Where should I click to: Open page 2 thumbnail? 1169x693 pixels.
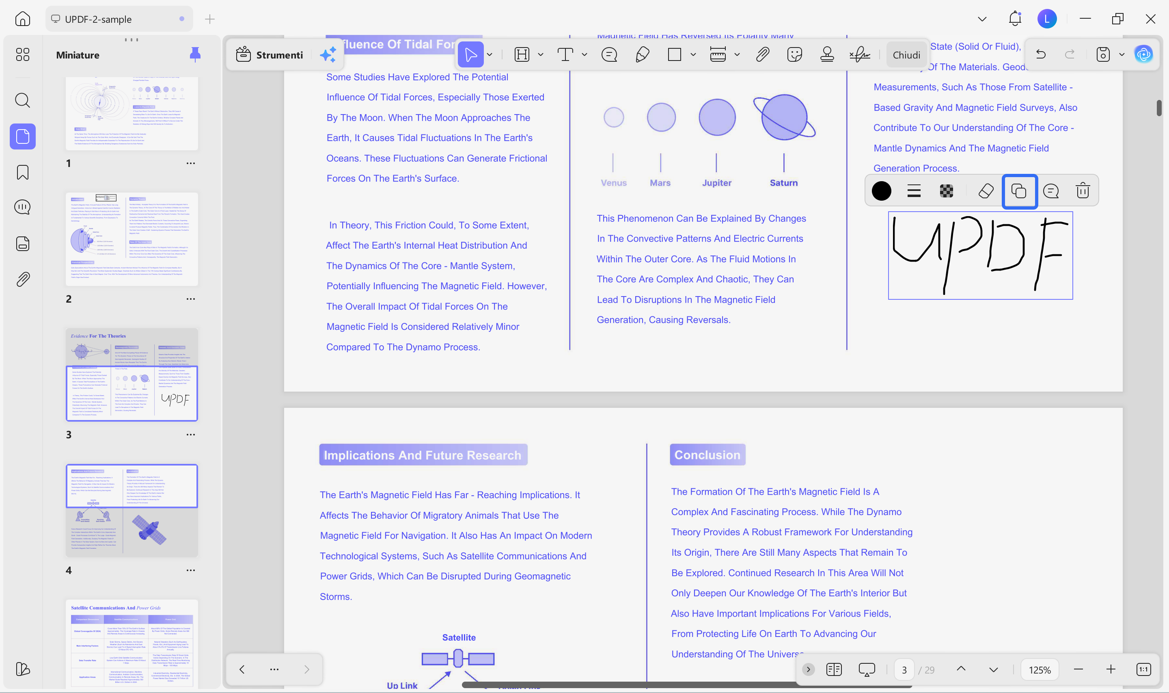(x=132, y=239)
